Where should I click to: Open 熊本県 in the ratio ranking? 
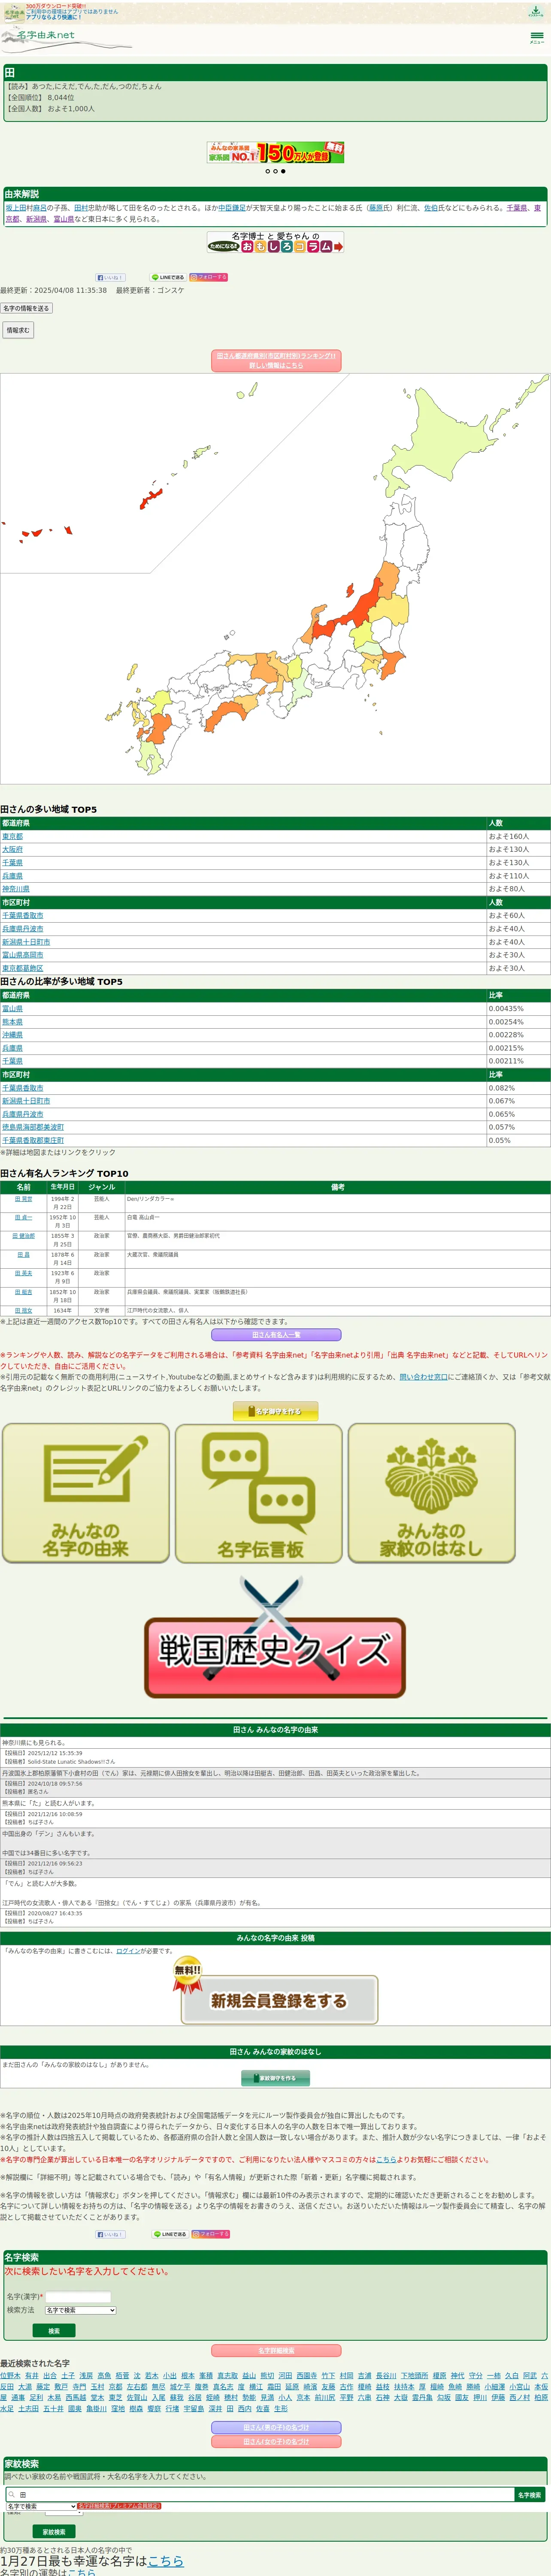pyautogui.click(x=12, y=1022)
